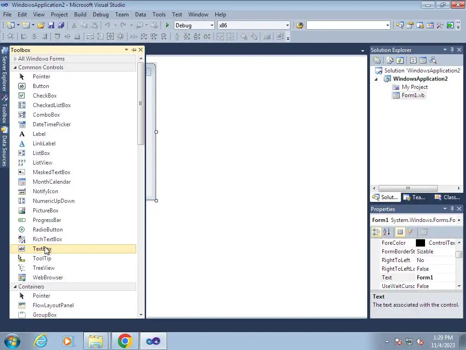The width and height of the screenshot is (466, 350).
Task: Open the Project menu
Action: coord(59,14)
